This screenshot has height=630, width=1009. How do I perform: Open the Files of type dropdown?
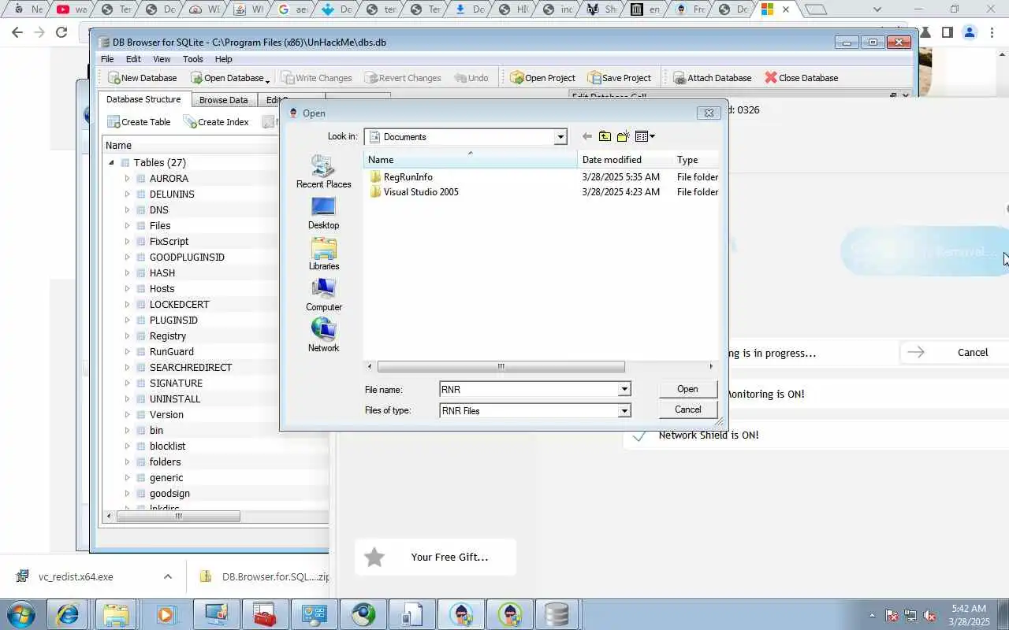click(624, 410)
